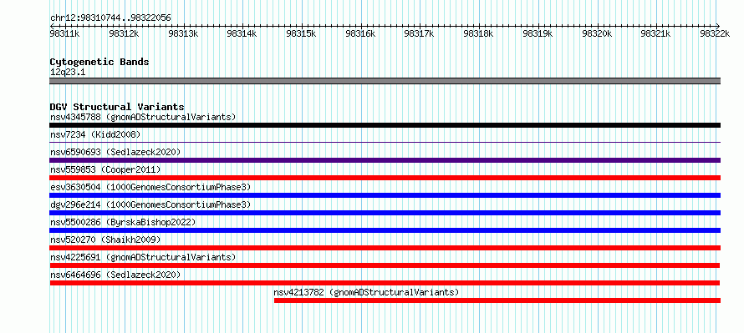
Task: Open nsv7234 (Kidd2008) variant label
Action: point(95,134)
